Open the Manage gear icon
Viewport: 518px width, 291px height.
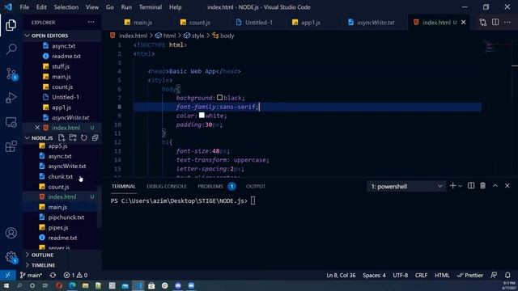pyautogui.click(x=11, y=257)
